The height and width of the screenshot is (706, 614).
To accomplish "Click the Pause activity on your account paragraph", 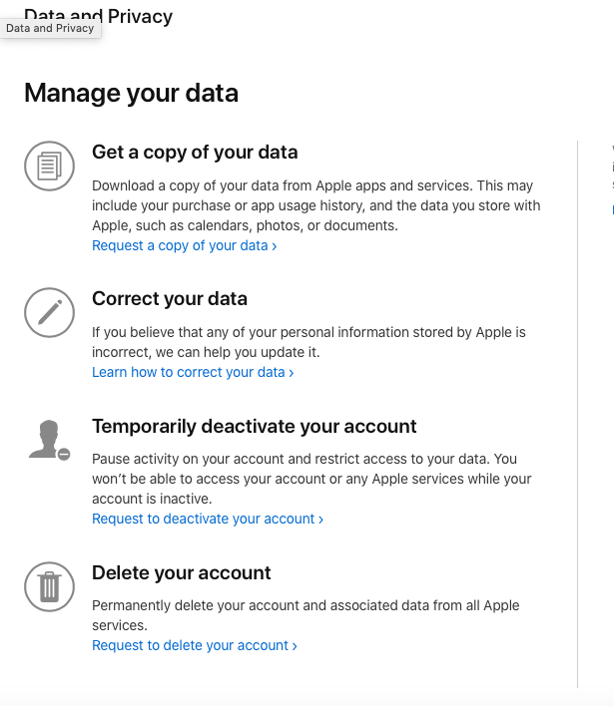I will click(x=311, y=479).
